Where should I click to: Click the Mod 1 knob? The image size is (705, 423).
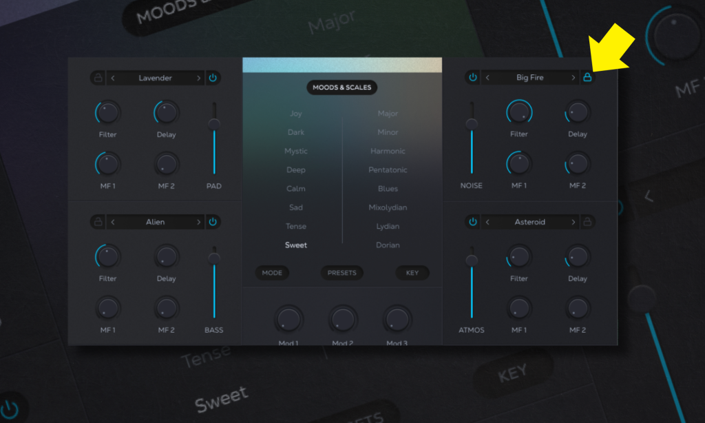click(x=288, y=319)
